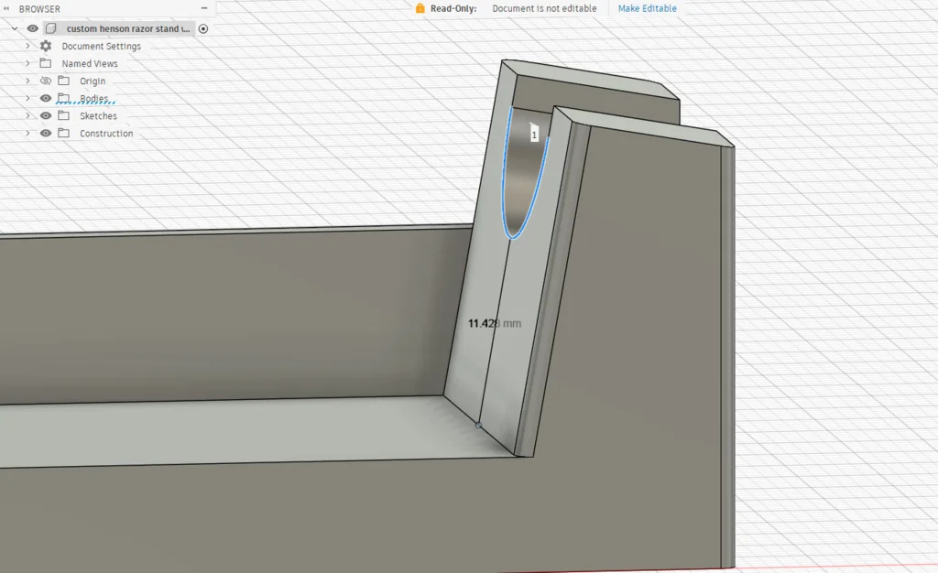Screen dimensions: 938x573
Task: Click the orange Read-Only lock icon
Action: tap(420, 8)
